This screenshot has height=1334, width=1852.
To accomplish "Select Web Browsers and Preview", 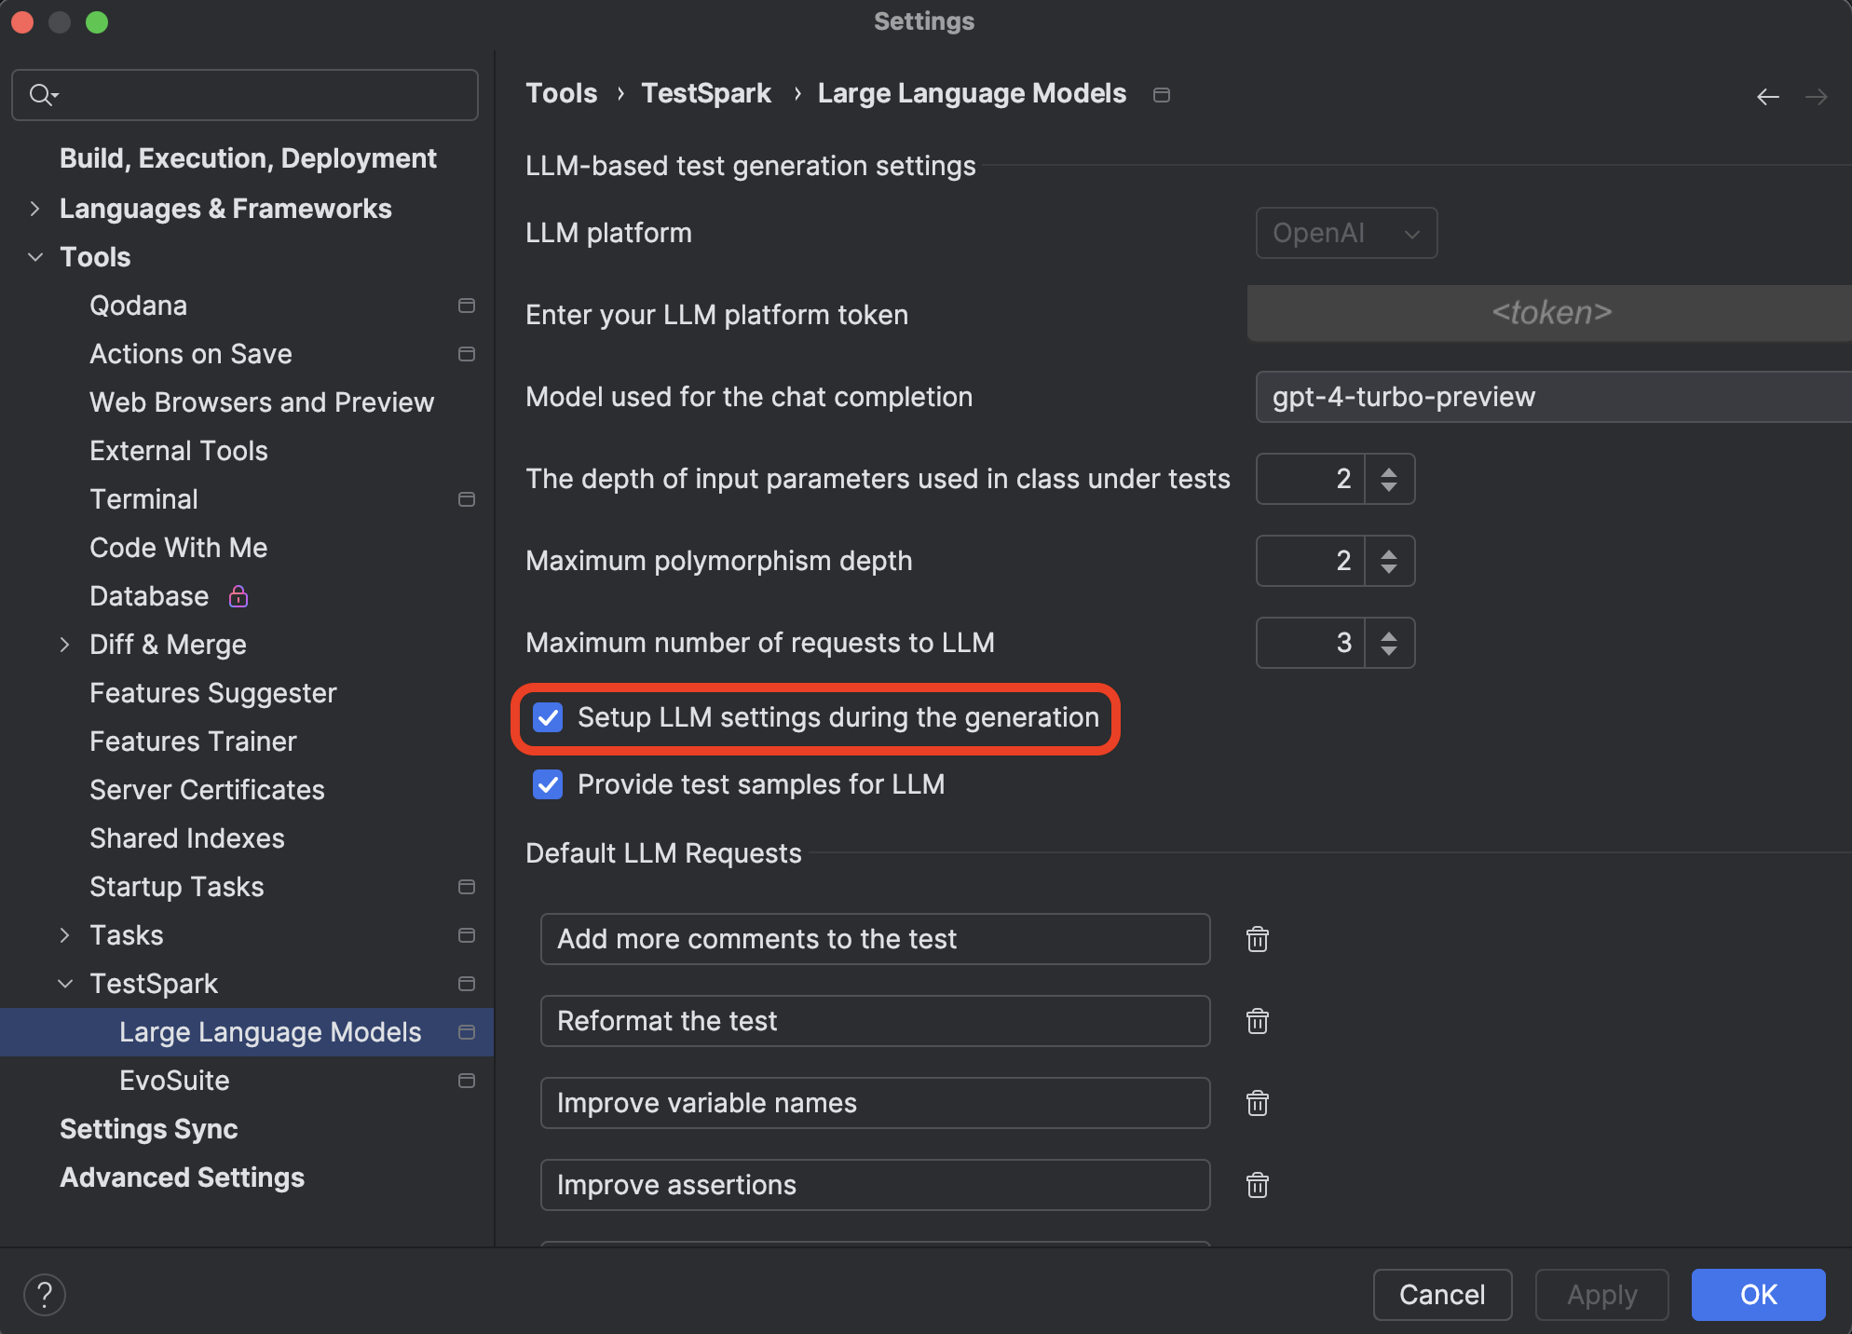I will tap(262, 402).
